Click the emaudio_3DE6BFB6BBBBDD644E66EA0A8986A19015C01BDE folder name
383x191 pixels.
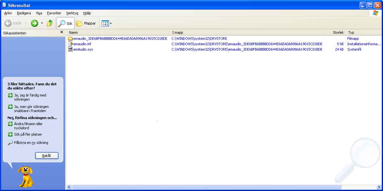pyautogui.click(x=120, y=39)
